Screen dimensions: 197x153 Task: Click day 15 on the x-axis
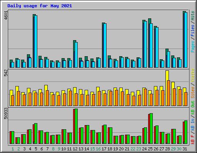click(x=92, y=149)
